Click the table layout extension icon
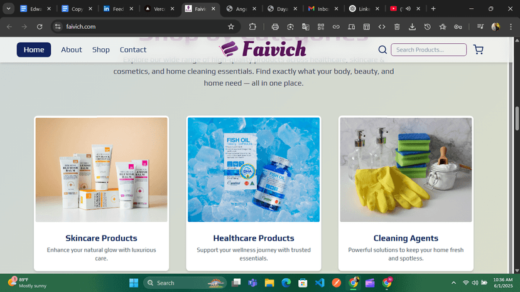520x292 pixels. point(367,27)
